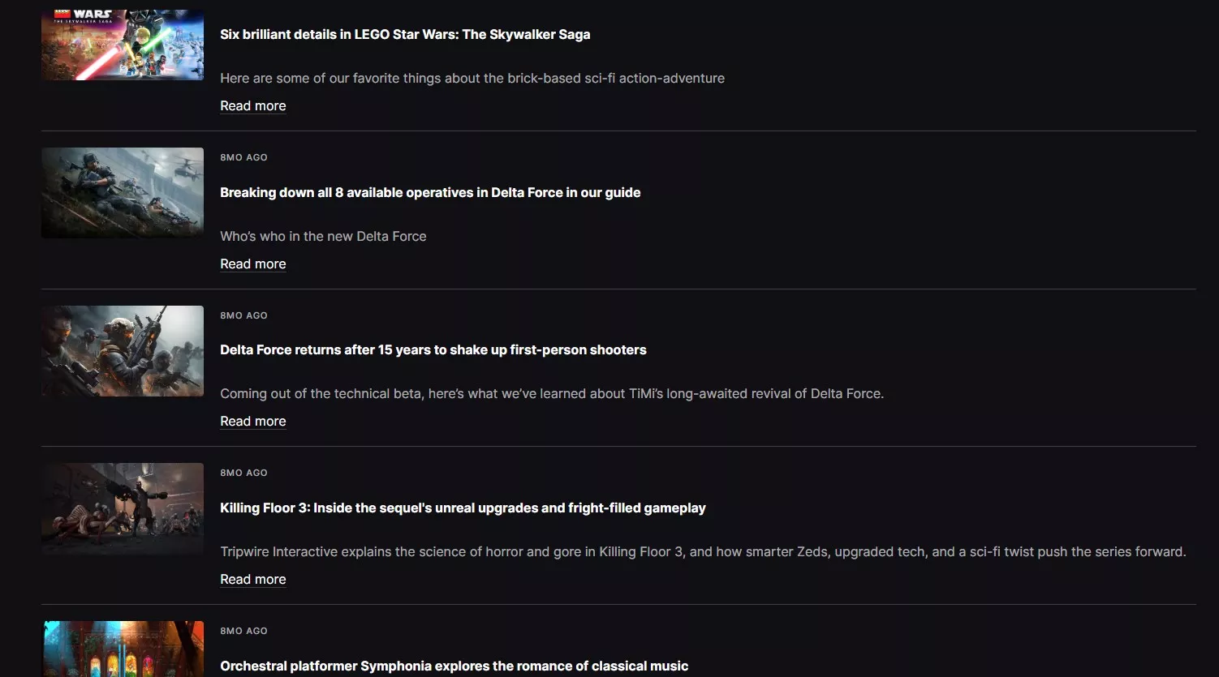Click 'Who's who in the new Delta Force' text

click(x=323, y=236)
